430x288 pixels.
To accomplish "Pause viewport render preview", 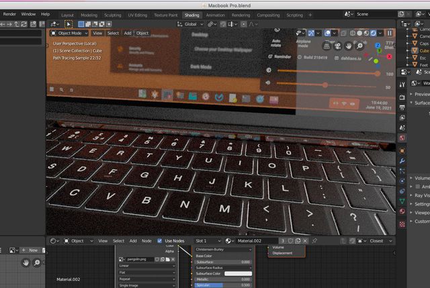I will pyautogui.click(x=390, y=33).
